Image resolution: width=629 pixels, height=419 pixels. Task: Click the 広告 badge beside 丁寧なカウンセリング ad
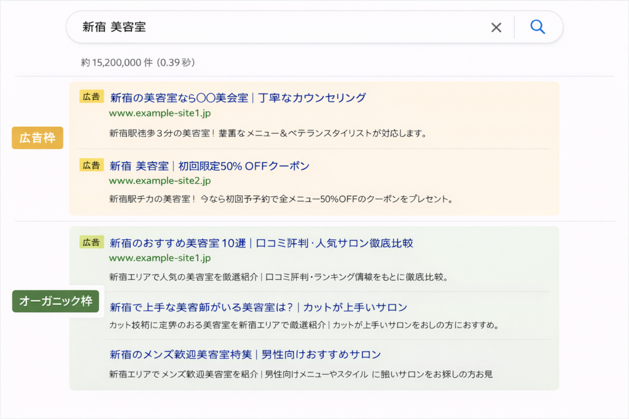click(92, 96)
